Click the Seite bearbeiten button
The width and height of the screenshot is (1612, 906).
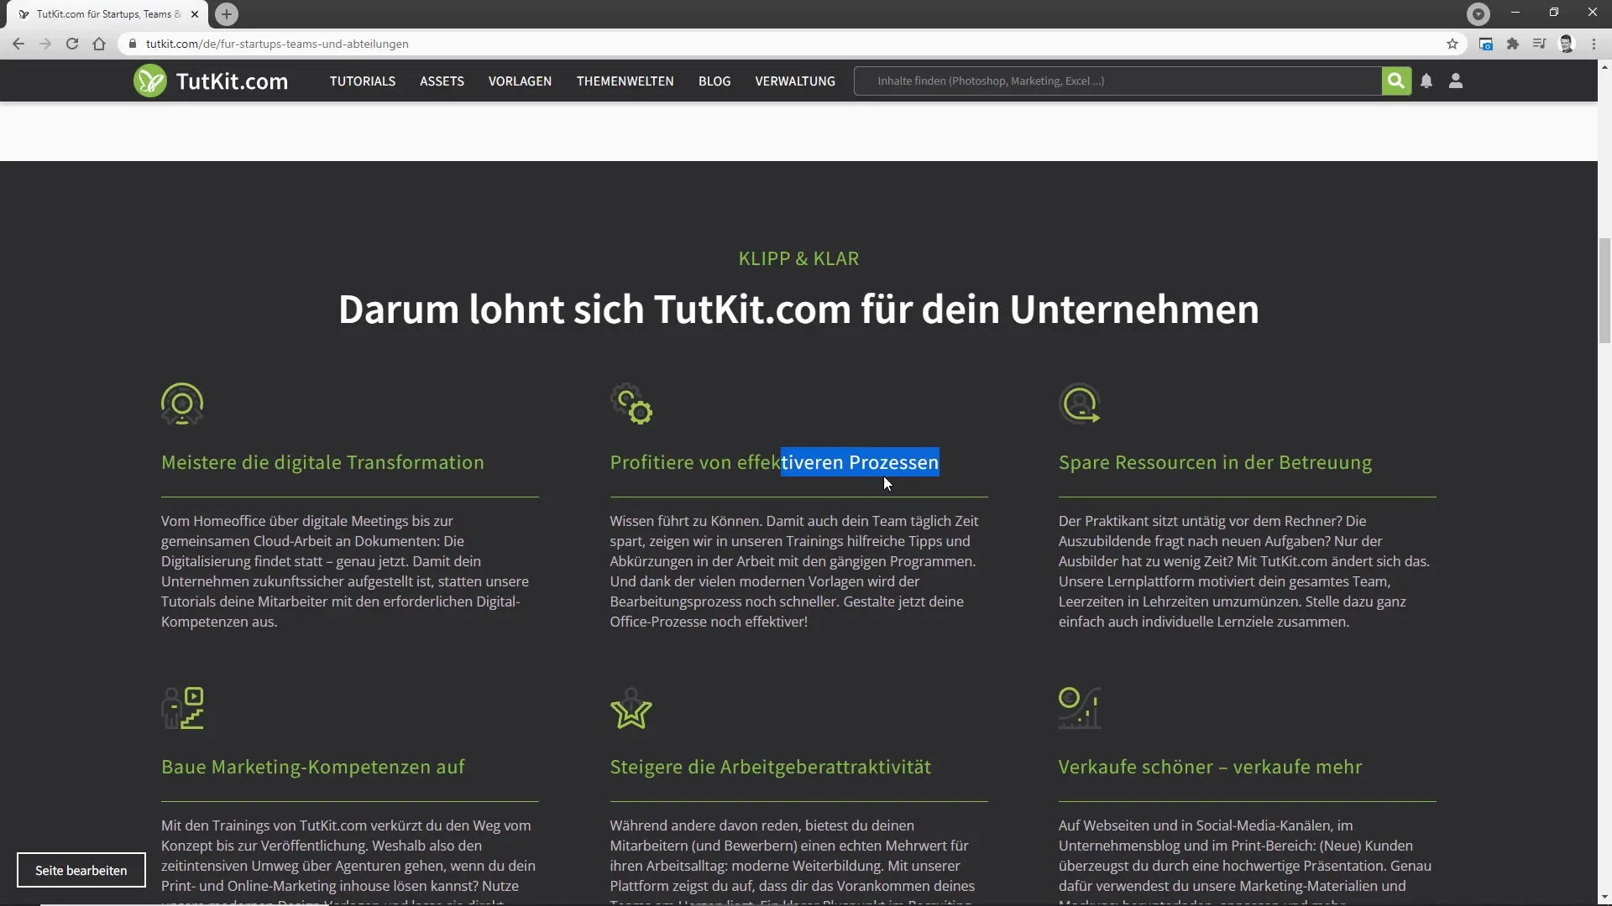[x=81, y=870]
